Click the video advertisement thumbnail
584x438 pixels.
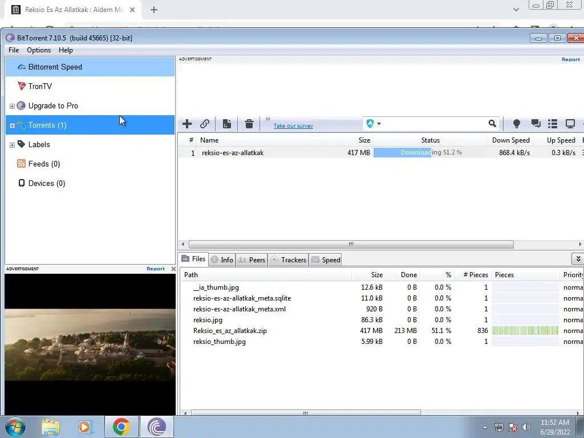tap(90, 344)
